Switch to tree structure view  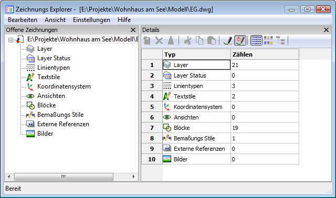point(280,40)
